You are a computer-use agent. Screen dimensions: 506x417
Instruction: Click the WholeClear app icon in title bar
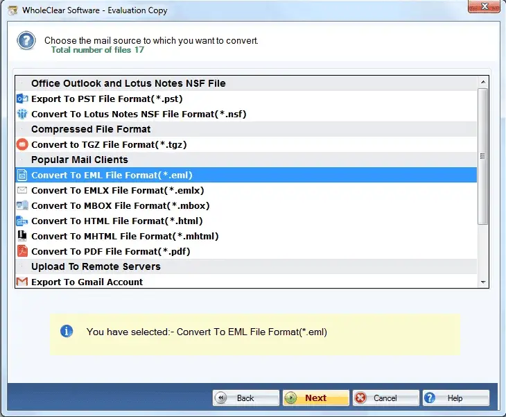pos(13,10)
